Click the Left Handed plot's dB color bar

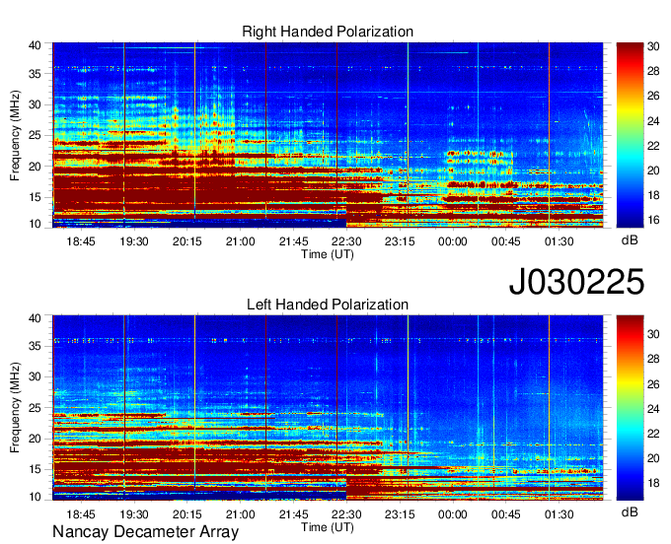(630, 408)
